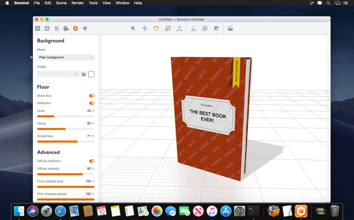Open the Render menu
This screenshot has width=354, height=220.
[x=78, y=3]
